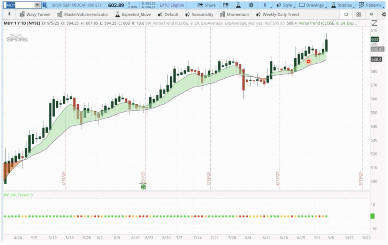Screen dimensions: 388x245
Task: Click the 9/8 date on time axis
Action: (331, 237)
